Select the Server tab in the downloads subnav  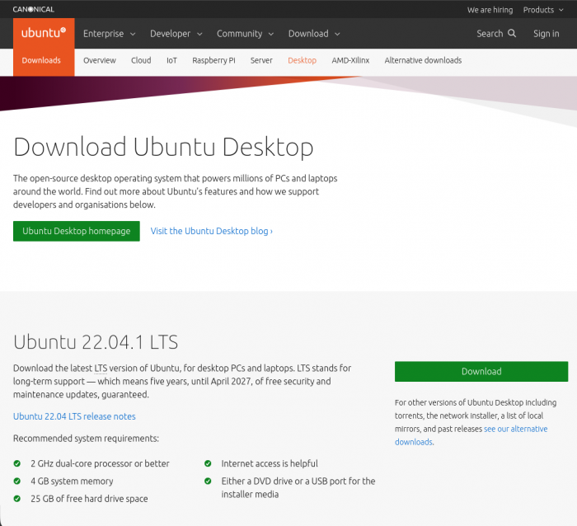click(261, 60)
